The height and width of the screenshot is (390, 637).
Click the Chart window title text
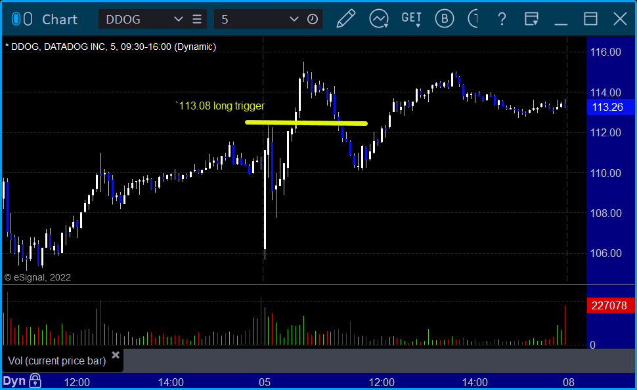click(x=60, y=20)
